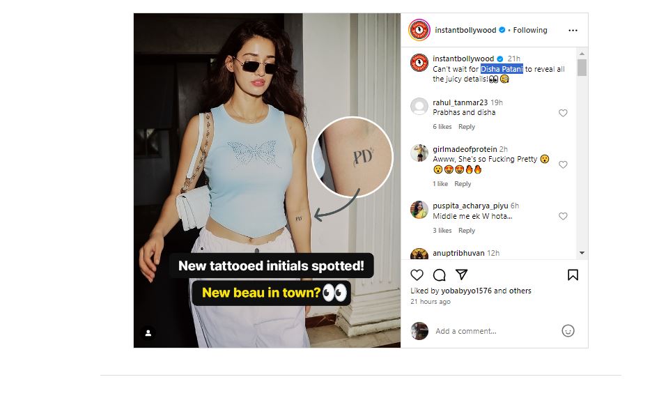Screen dimensions: 659x400
Task: Save post with bookmark icon
Action: coord(573,275)
